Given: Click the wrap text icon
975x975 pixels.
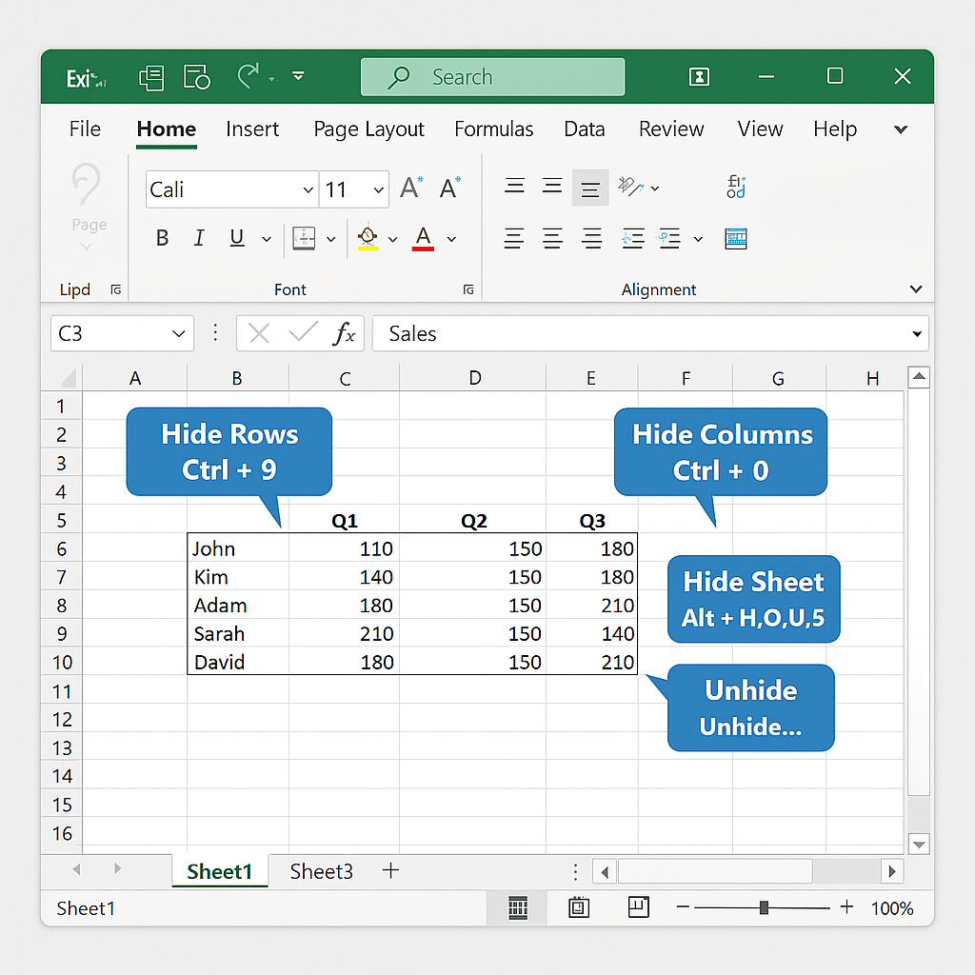Looking at the screenshot, I should pos(736,186).
